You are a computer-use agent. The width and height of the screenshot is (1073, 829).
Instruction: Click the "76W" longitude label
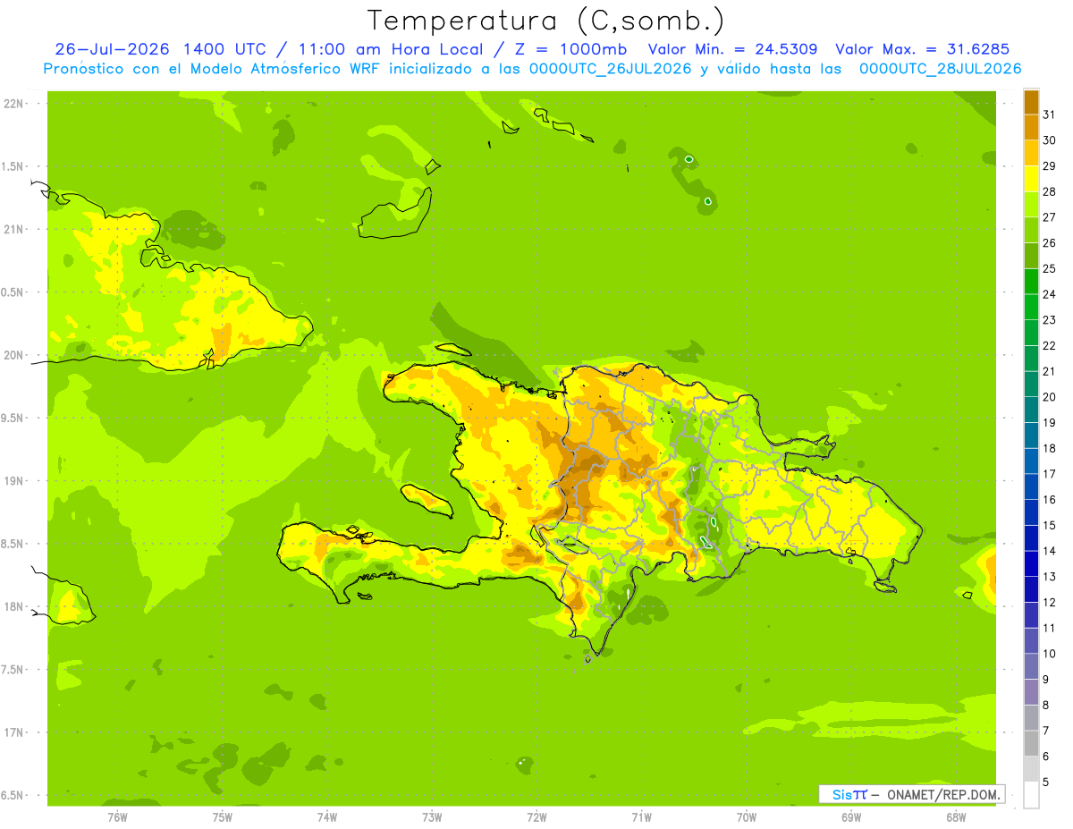click(117, 817)
